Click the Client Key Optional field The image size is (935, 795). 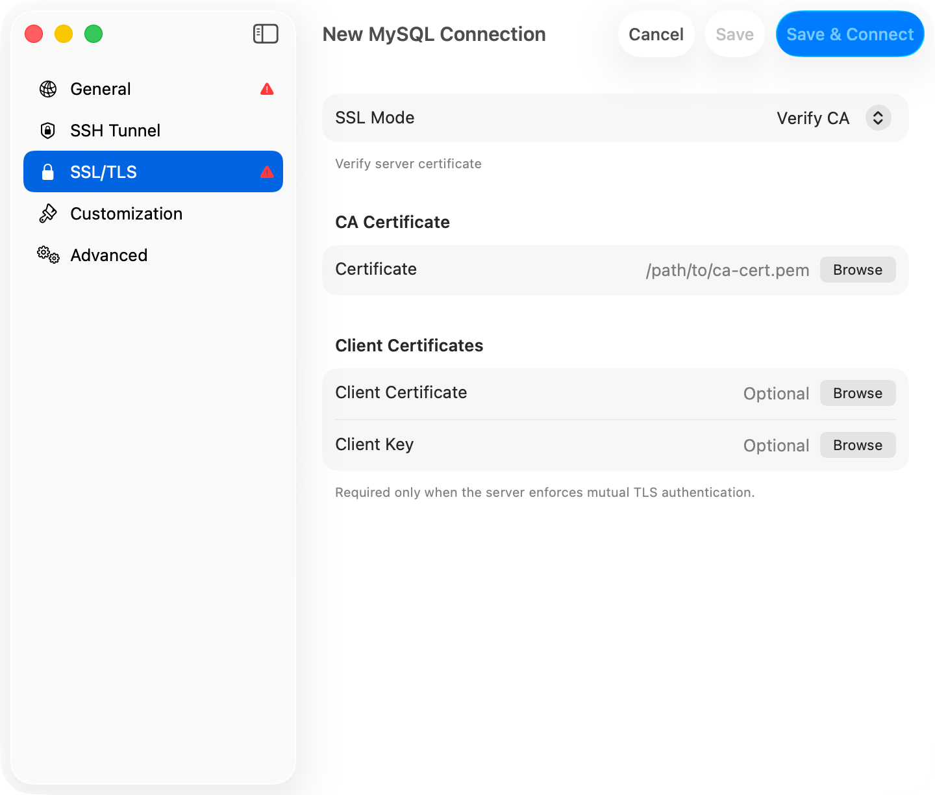tap(776, 446)
